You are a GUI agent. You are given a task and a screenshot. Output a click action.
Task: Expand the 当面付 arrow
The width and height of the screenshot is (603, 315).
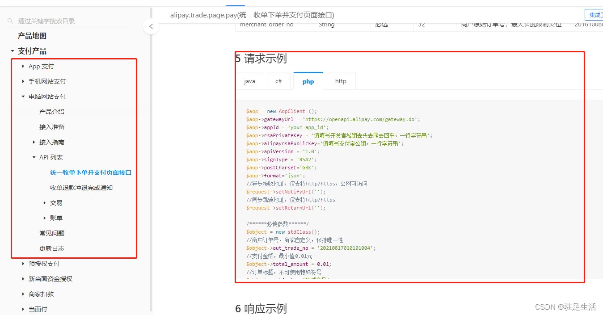[x=23, y=309]
